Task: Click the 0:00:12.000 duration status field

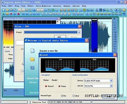Action: 81,102
